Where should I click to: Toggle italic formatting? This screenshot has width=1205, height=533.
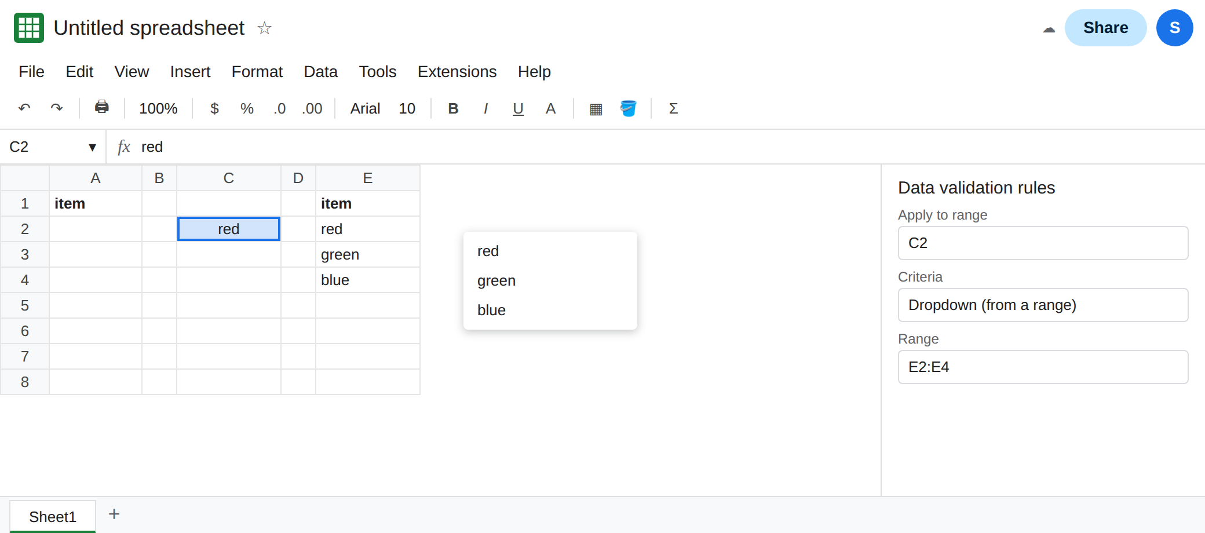(485, 108)
